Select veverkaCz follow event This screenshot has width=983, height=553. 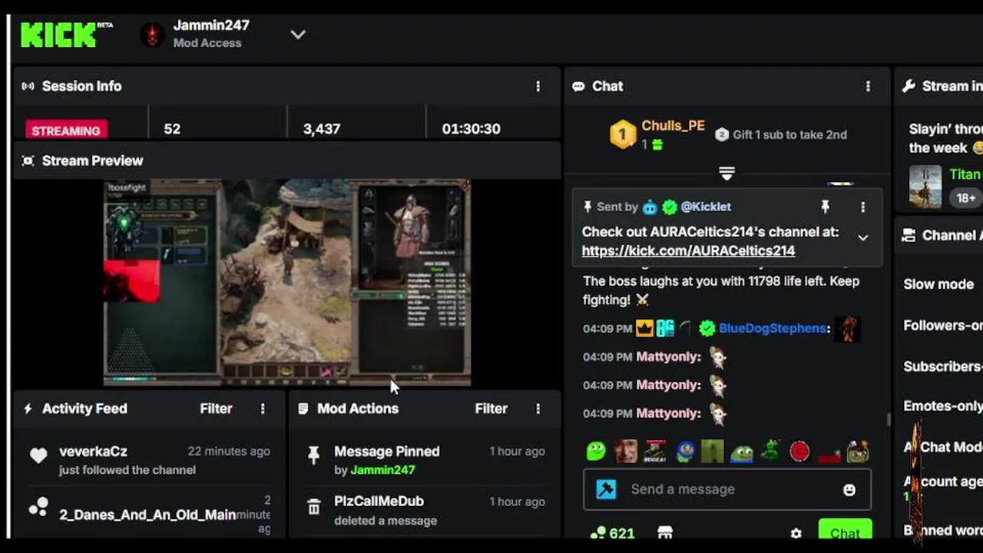(x=149, y=459)
